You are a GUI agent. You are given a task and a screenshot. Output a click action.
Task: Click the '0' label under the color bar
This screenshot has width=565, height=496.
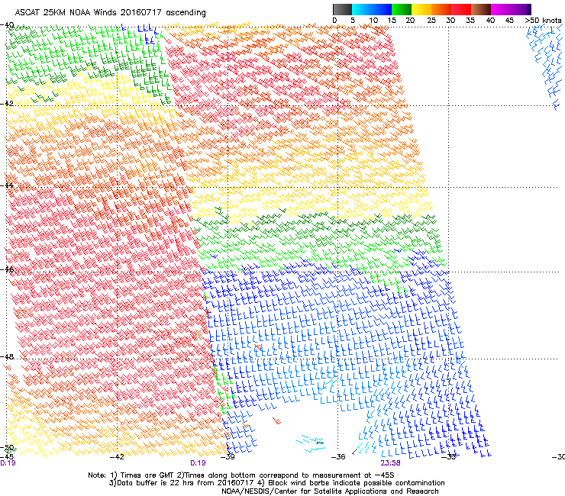334,21
